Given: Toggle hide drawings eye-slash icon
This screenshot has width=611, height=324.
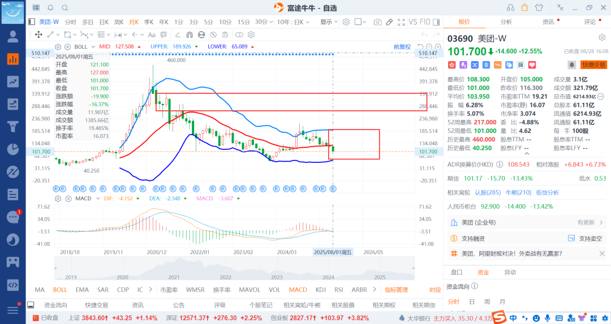Looking at the screenshot, I should [x=213, y=34].
